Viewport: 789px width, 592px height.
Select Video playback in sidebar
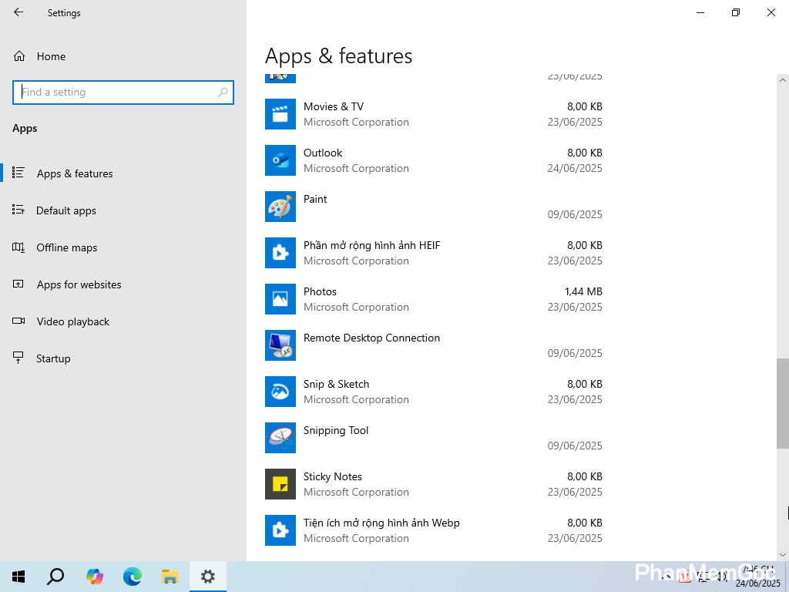[x=72, y=321]
